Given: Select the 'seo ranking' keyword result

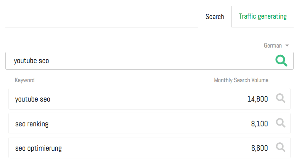Looking at the screenshot, I should tap(32, 124).
